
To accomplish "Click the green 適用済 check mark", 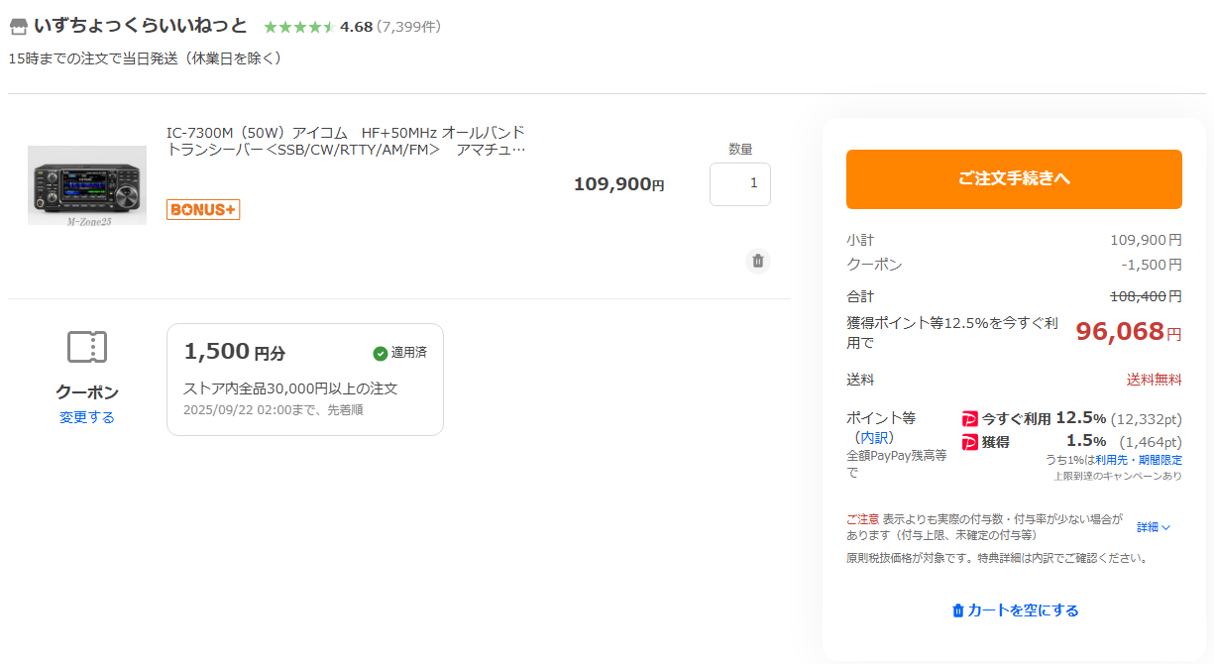I will point(381,353).
